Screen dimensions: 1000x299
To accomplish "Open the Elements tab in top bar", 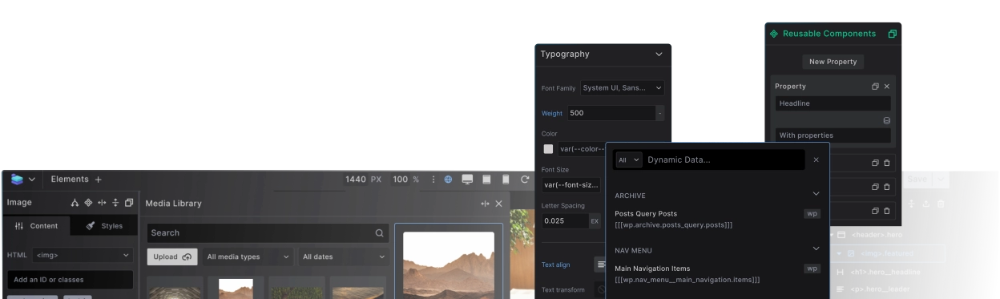I will tap(70, 179).
